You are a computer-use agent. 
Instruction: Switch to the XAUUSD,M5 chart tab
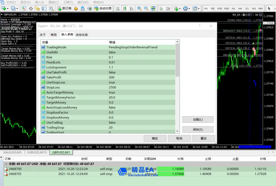(12, 152)
